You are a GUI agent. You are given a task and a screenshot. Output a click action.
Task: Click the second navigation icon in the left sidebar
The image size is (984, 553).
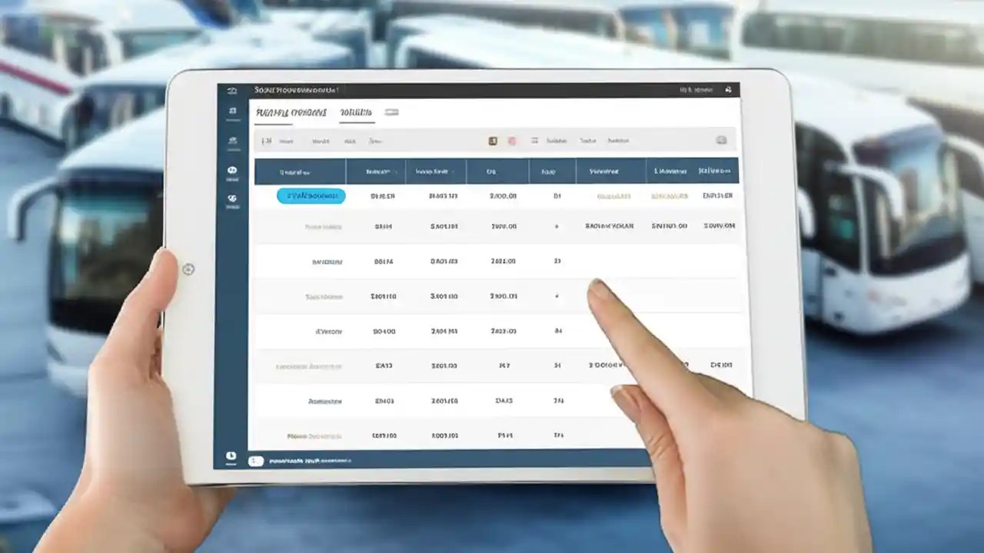233,111
